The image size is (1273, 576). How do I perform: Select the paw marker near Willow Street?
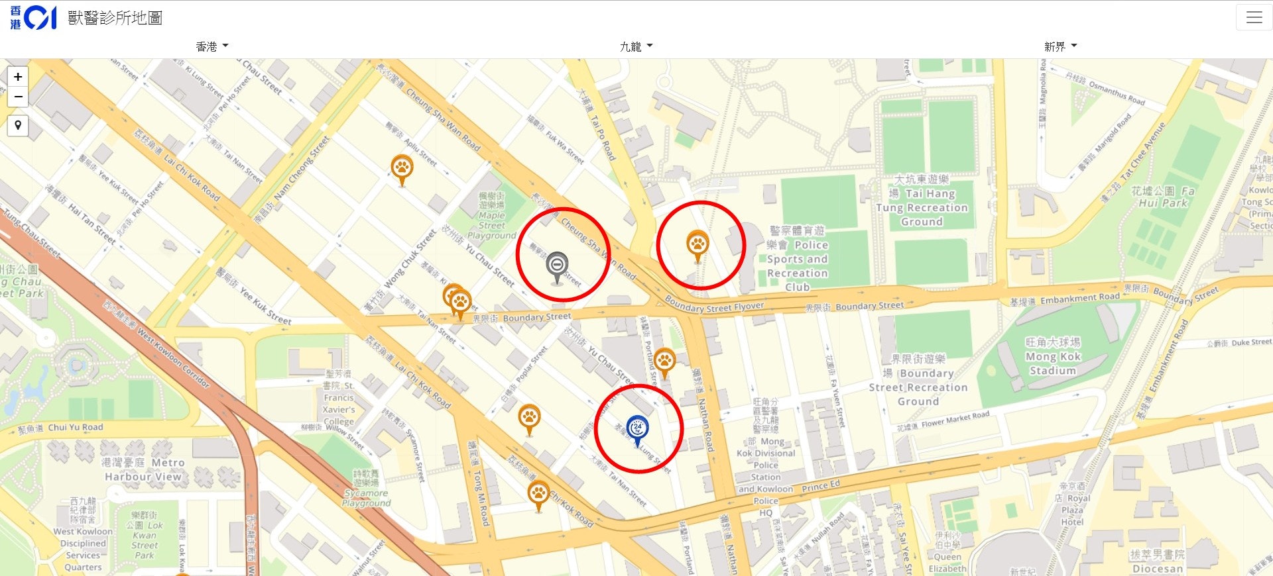(x=529, y=420)
